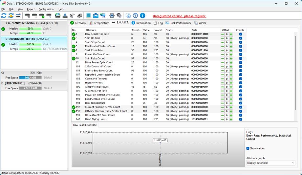The height and width of the screenshot is (175, 302).
Task: Toggle Enable checkbox for Airflow Temperature
Action: 241,87
